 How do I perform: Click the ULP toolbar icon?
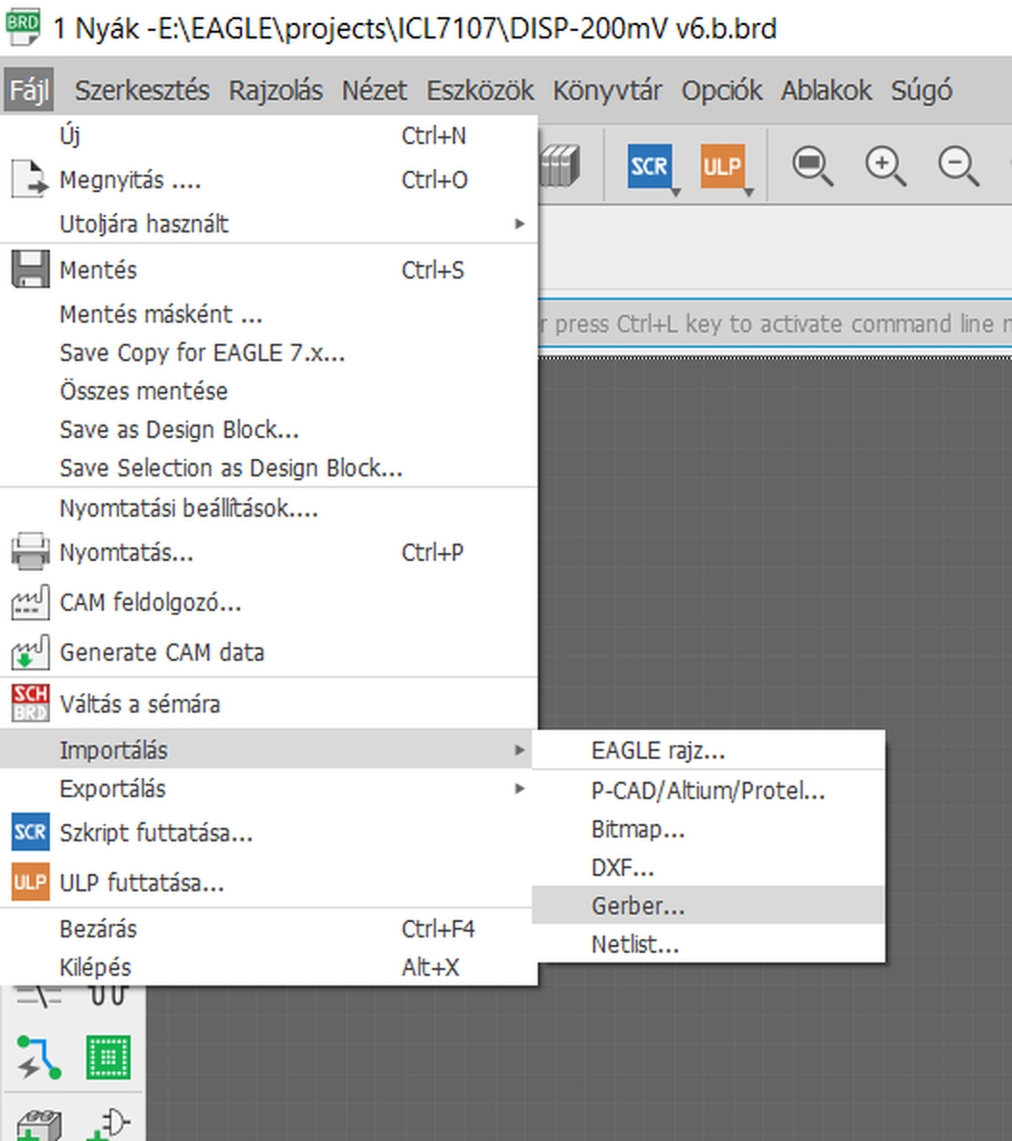[x=722, y=167]
